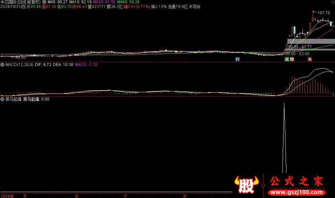Click the red 涨 event marker
This screenshot has width=335, height=198.
(310, 59)
